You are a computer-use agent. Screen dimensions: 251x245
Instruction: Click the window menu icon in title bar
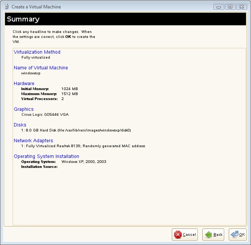point(7,7)
